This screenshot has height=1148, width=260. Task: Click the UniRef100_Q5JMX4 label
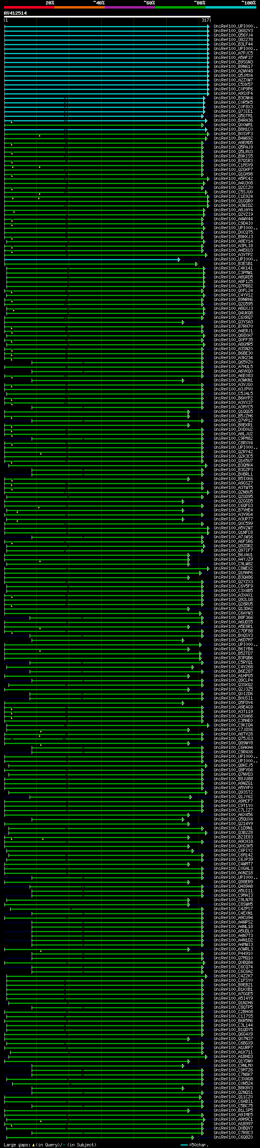pos(233,75)
